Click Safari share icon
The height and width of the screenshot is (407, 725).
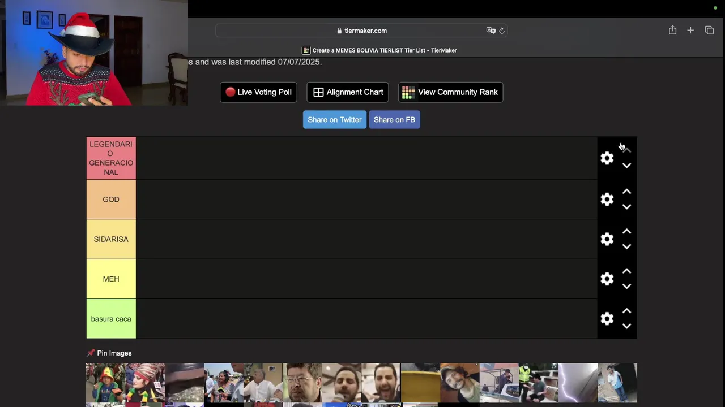point(672,30)
